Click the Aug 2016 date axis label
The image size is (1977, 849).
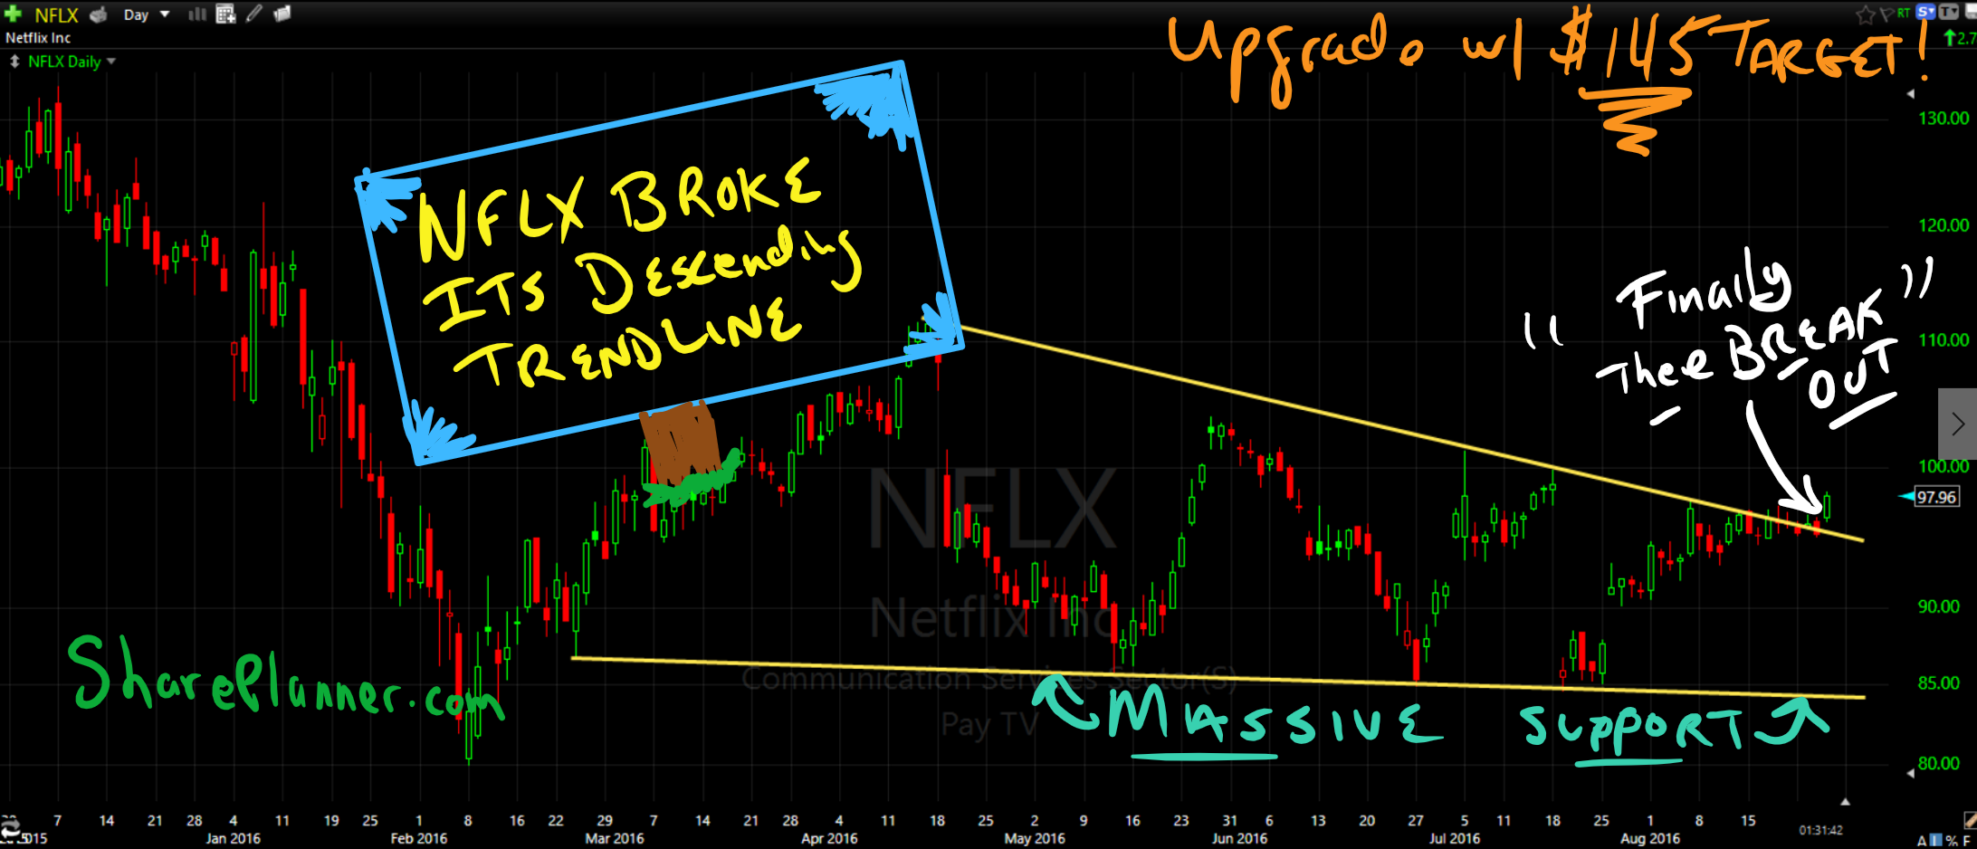1649,838
